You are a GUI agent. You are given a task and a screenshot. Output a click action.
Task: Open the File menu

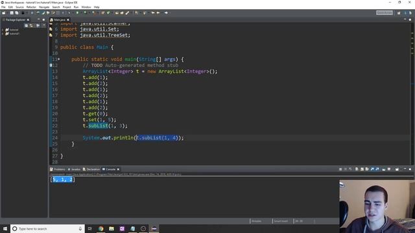tap(3, 7)
